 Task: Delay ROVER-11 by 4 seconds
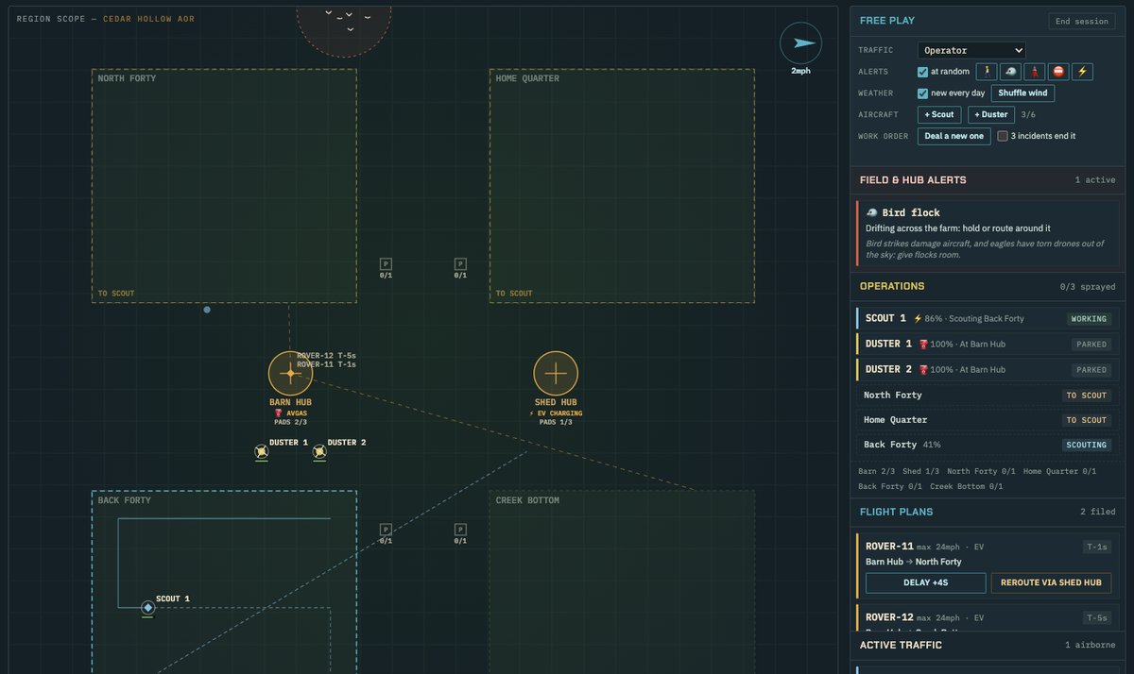[925, 582]
